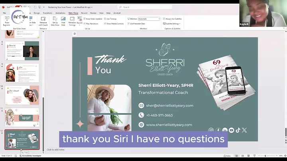Click the email envelope icon on slide
This screenshot has width=287, height=161.
[141, 106]
